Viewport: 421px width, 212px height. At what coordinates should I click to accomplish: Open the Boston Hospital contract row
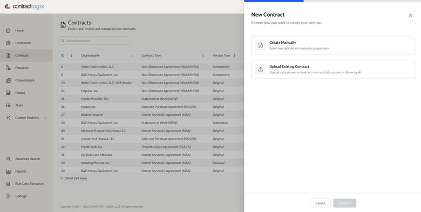[151, 115]
